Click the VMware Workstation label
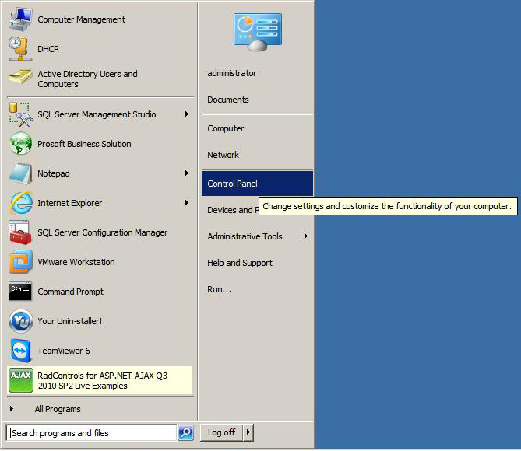 click(76, 262)
